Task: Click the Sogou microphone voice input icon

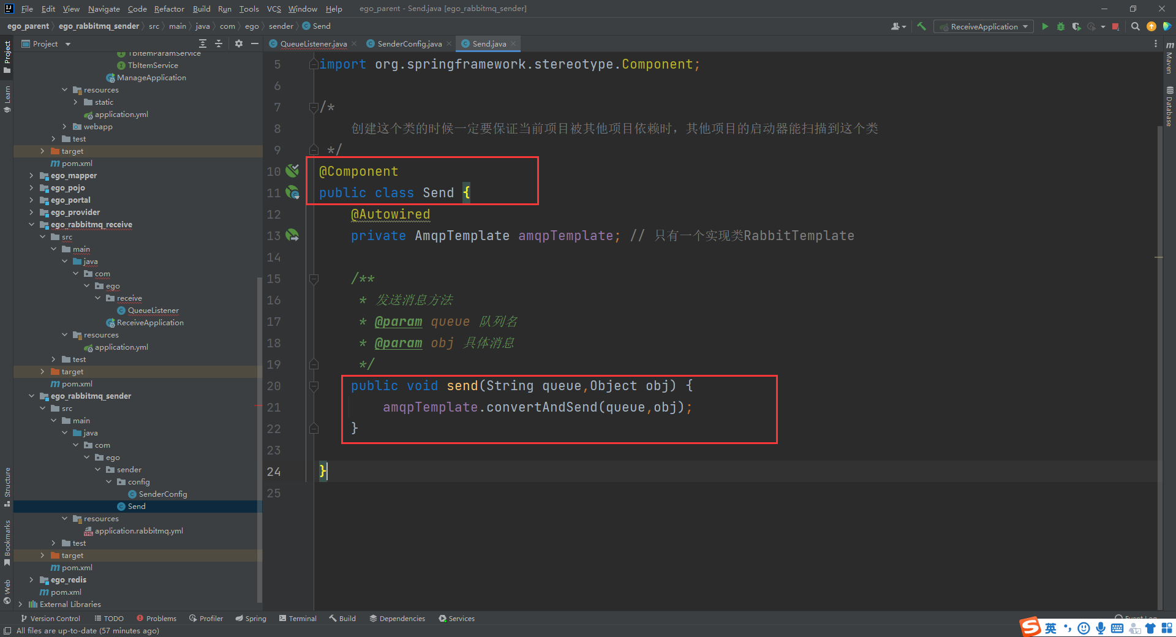Action: 1101,628
